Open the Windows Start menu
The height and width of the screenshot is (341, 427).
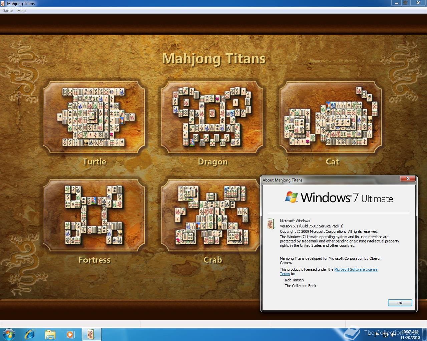(9, 334)
